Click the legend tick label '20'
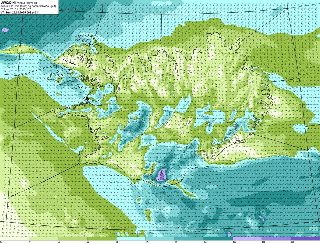Screen dimensions: 320x244 [292, 242]
